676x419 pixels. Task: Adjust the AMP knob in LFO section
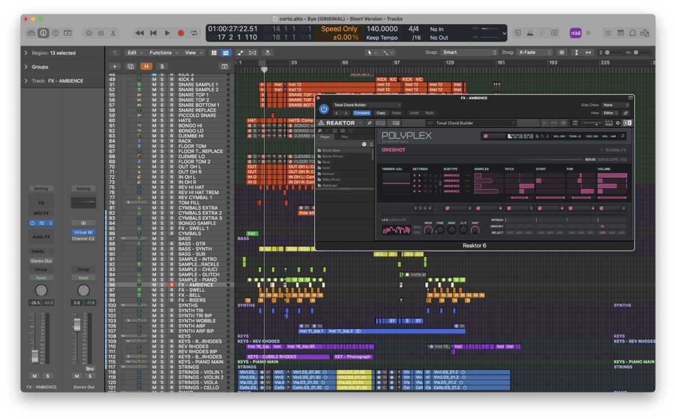click(x=475, y=230)
